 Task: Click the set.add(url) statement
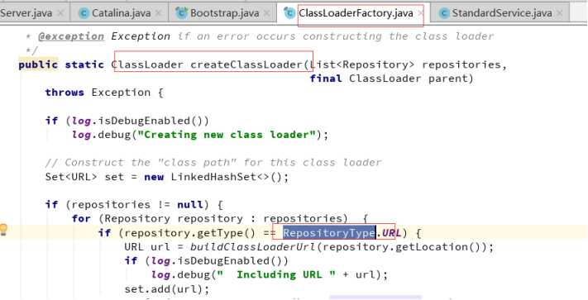click(167, 288)
